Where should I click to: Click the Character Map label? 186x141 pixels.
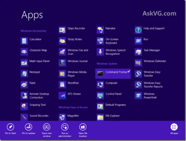pos(38,50)
